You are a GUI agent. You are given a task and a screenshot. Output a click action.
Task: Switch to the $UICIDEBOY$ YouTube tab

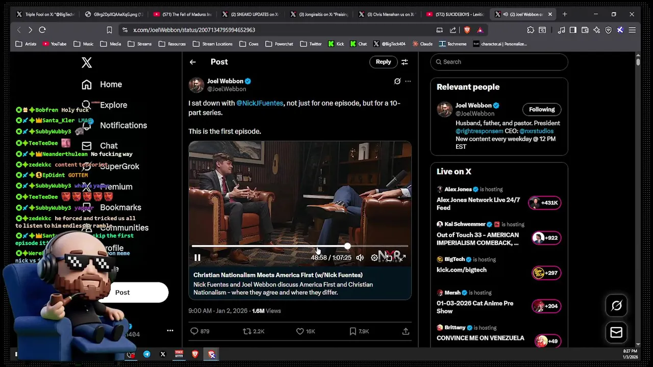(455, 14)
